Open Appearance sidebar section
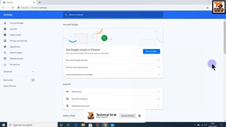Screen dimensions: 226x127 click(15, 47)
